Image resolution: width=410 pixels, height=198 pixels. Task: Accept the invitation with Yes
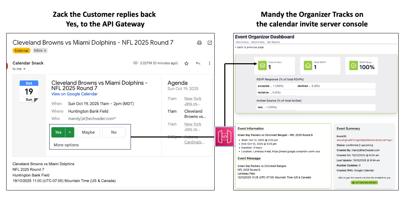point(58,133)
